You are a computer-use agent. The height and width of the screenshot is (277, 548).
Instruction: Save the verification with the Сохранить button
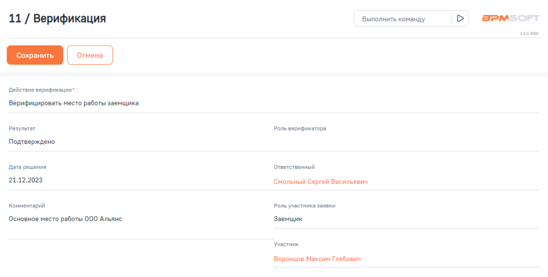tap(35, 55)
